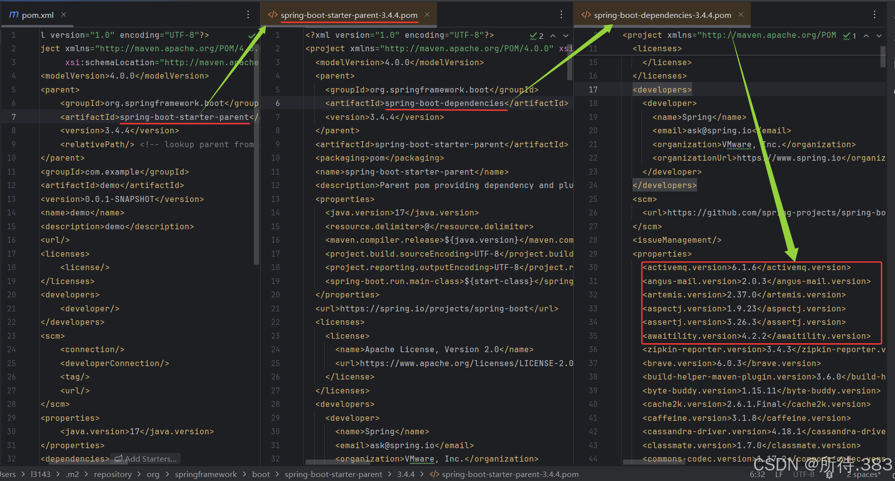895x481 pixels.
Task: Click 'spring-boot-starter-parent' breadcrumb folder
Action: click(x=334, y=475)
